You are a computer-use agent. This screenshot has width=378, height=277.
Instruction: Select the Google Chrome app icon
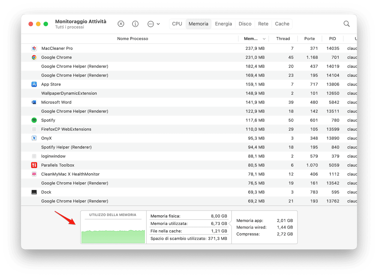[34, 57]
